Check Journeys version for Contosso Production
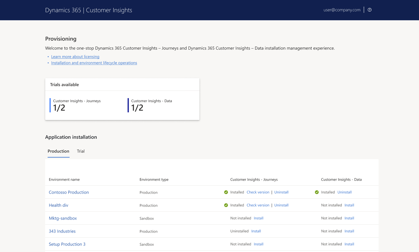The width and height of the screenshot is (419, 252). [x=258, y=192]
